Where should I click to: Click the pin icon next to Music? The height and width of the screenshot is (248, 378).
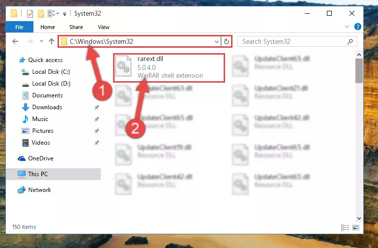click(97, 119)
